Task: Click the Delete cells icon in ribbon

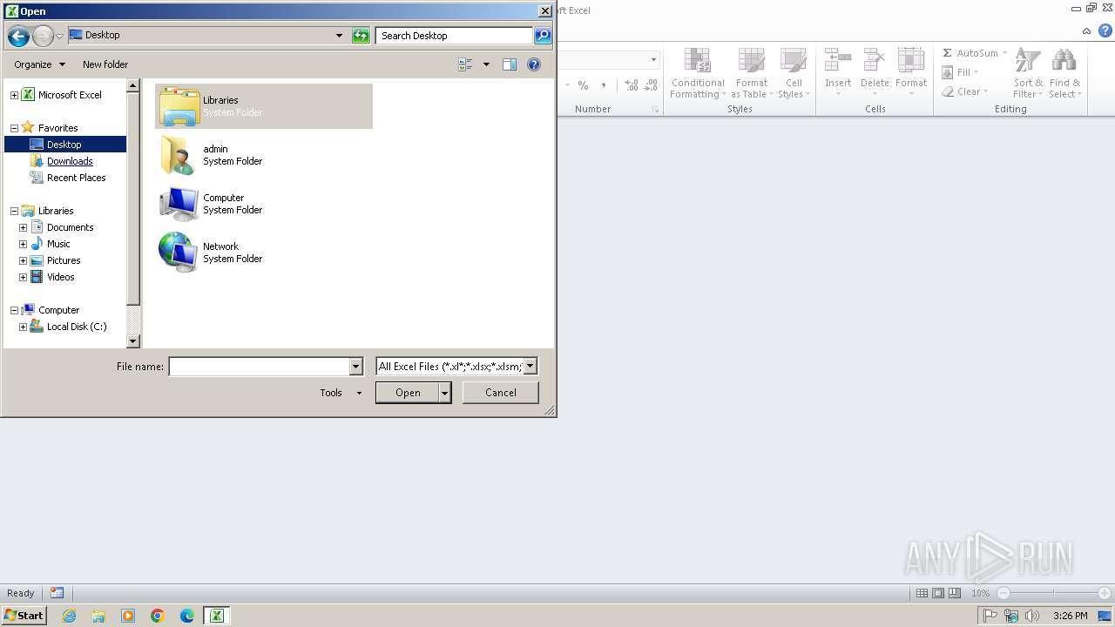Action: [875, 60]
